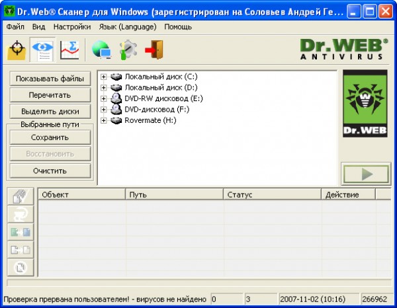Image resolution: width=397 pixels, height=308 pixels.
Task: Click the Dr.Web title bar app icon
Action: click(10, 11)
